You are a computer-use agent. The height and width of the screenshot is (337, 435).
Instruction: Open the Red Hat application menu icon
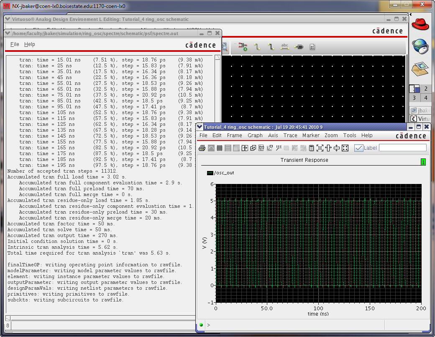[x=420, y=24]
